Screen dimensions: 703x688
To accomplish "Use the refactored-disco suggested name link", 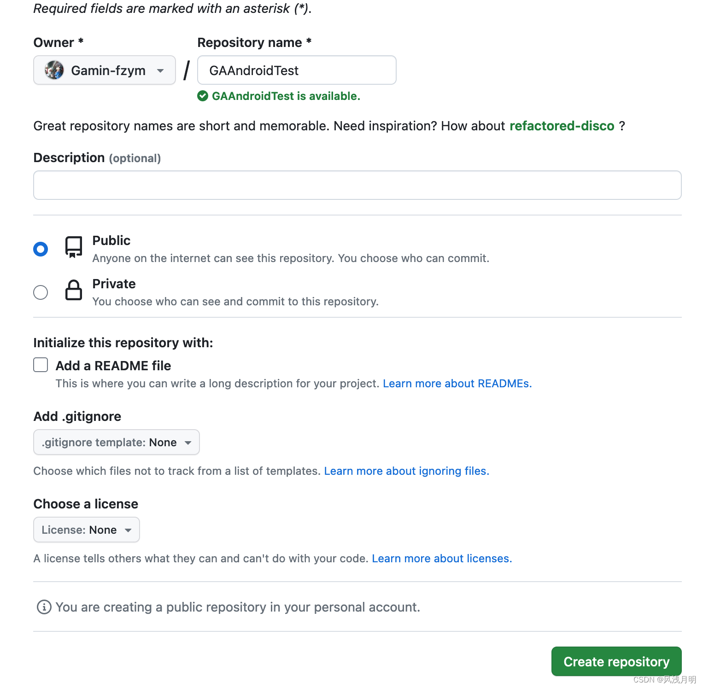I will 562,126.
